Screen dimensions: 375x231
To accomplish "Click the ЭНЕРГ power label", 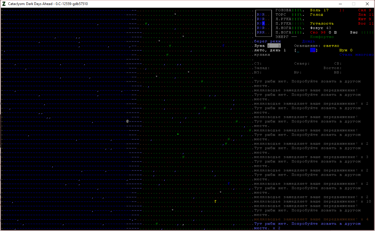I will click(x=282, y=37).
